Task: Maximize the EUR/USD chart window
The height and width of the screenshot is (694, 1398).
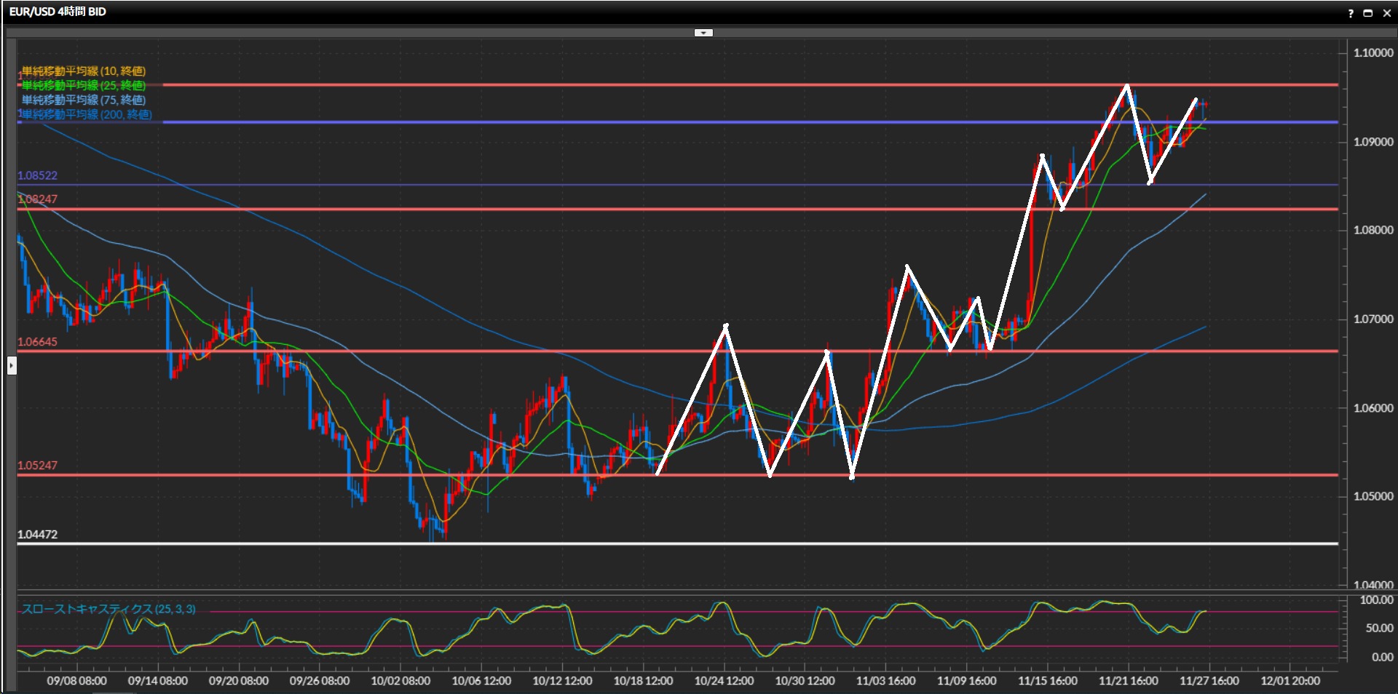Action: [x=1368, y=13]
